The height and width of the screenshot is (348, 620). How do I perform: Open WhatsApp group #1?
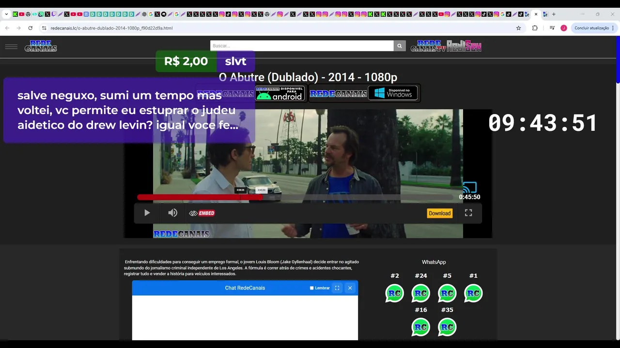[473, 293]
